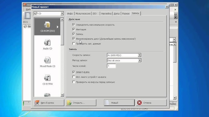
Task: Close the ISO1 panel in background window
Action: click(x=176, y=22)
